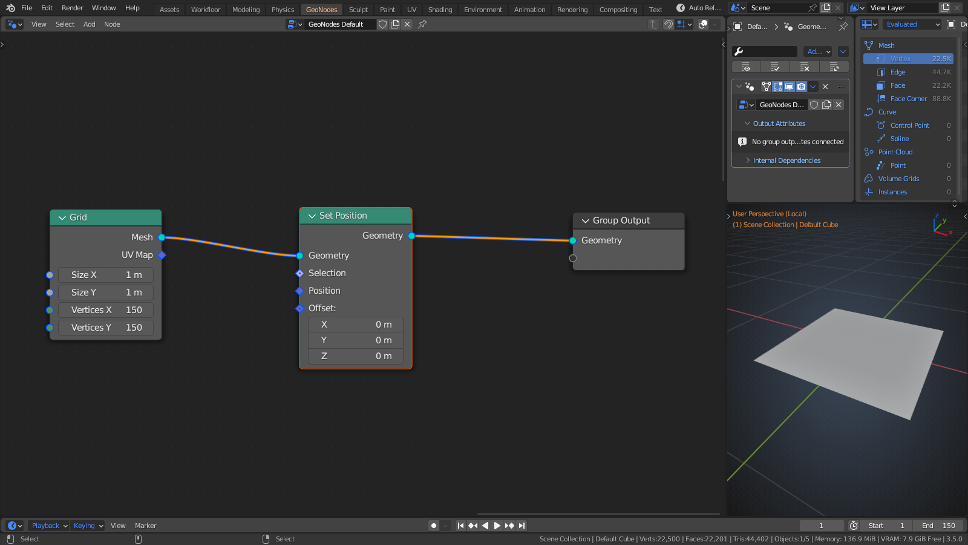Toggle modifier render visibility camera icon
Image resolution: width=968 pixels, height=545 pixels.
[801, 87]
